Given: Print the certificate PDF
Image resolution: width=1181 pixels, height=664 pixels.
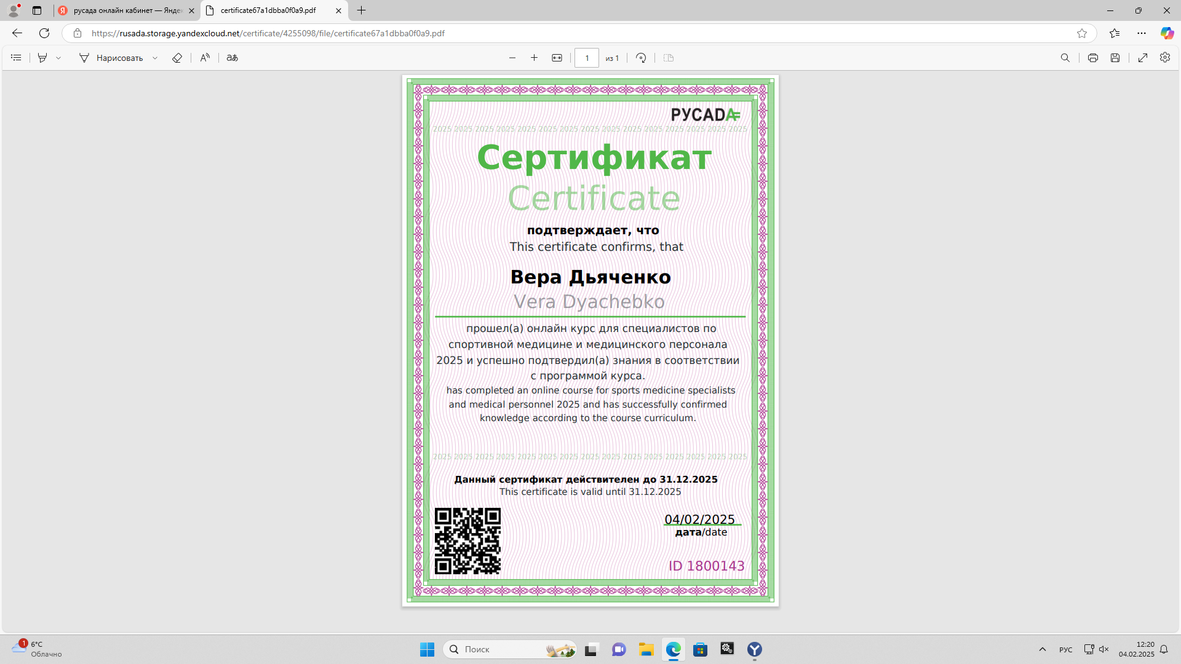Looking at the screenshot, I should coord(1092,58).
